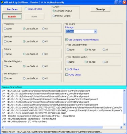Click the O34 BootExecute (*) line

coord(24,122)
